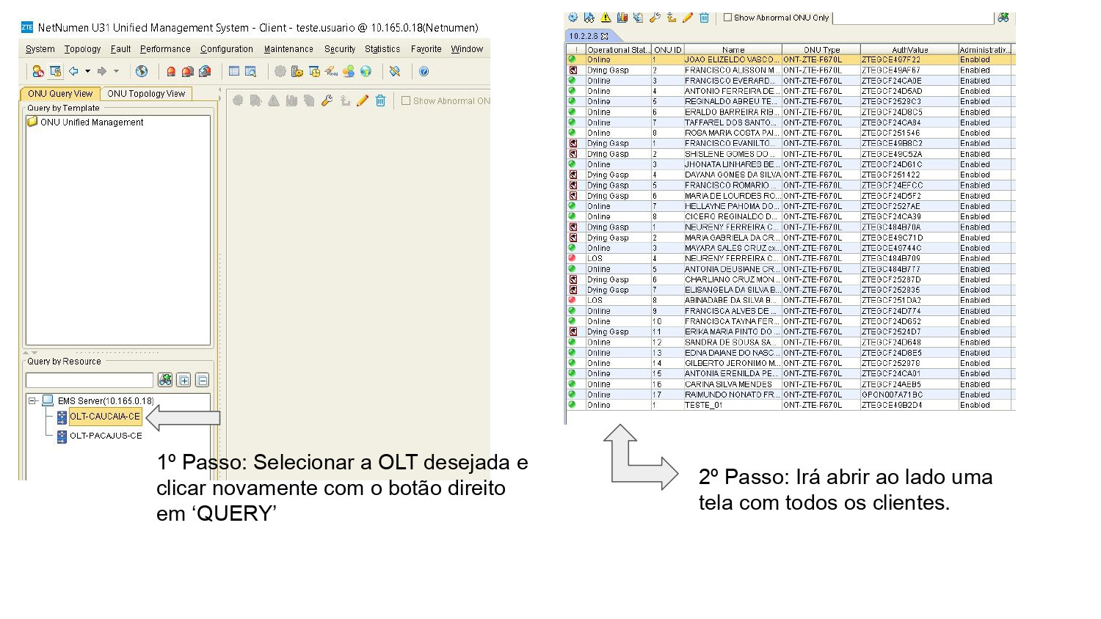
Task: Click the colored spheres icon in the toolbar
Action: [348, 71]
